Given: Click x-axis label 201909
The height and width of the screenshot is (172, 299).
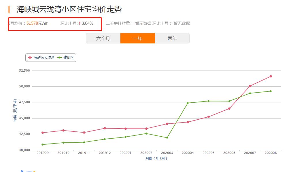Looking at the screenshot, I should coord(43,153).
